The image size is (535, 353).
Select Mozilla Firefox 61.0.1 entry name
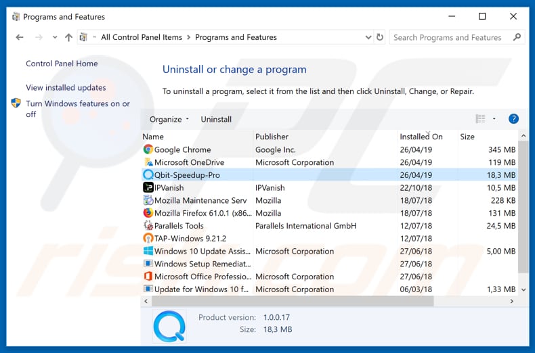pos(203,213)
